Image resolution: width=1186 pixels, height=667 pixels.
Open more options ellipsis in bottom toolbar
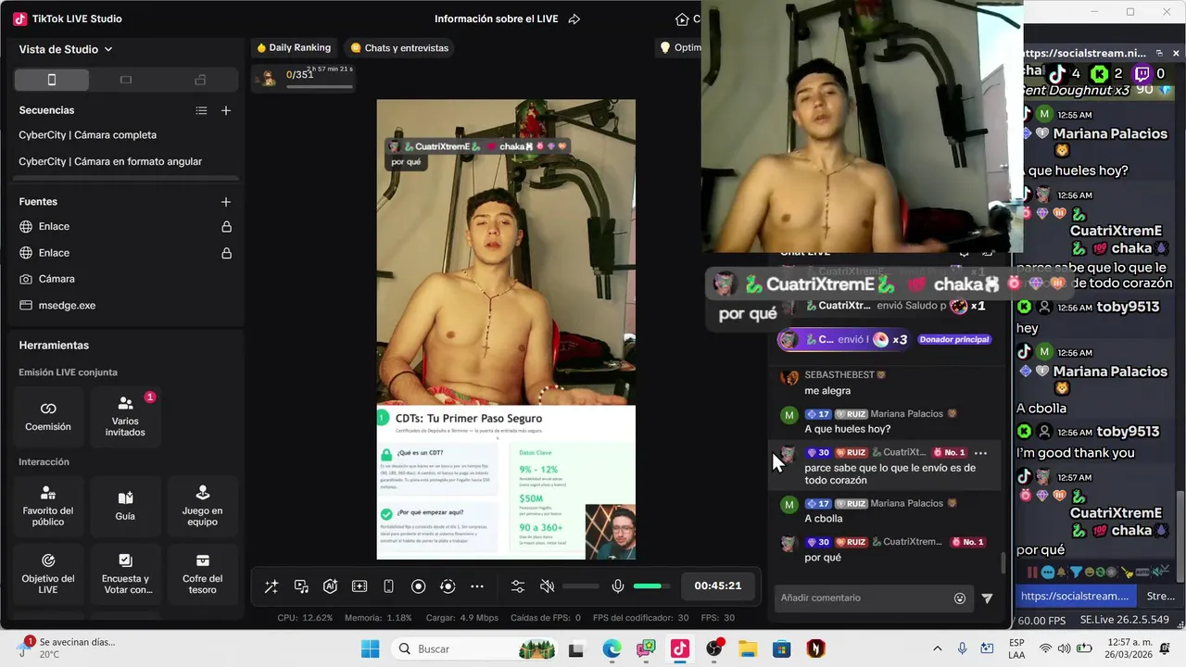(x=477, y=586)
